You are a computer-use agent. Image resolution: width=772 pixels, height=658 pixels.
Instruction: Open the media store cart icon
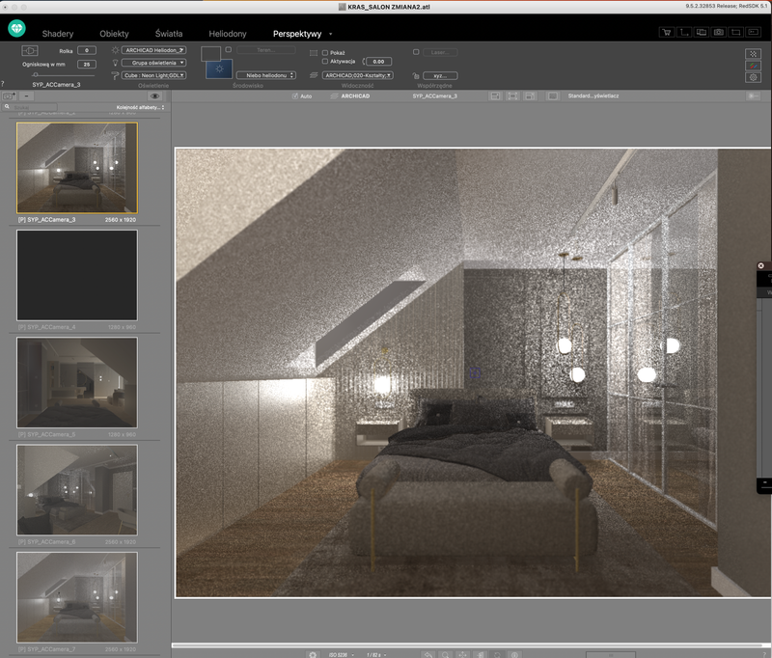click(667, 32)
